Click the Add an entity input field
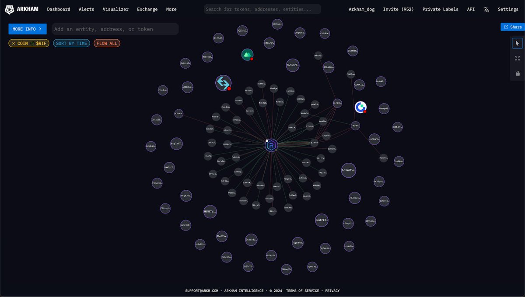The width and height of the screenshot is (525, 297). [x=115, y=29]
